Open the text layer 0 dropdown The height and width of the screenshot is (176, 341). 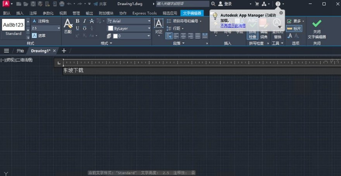point(149,36)
